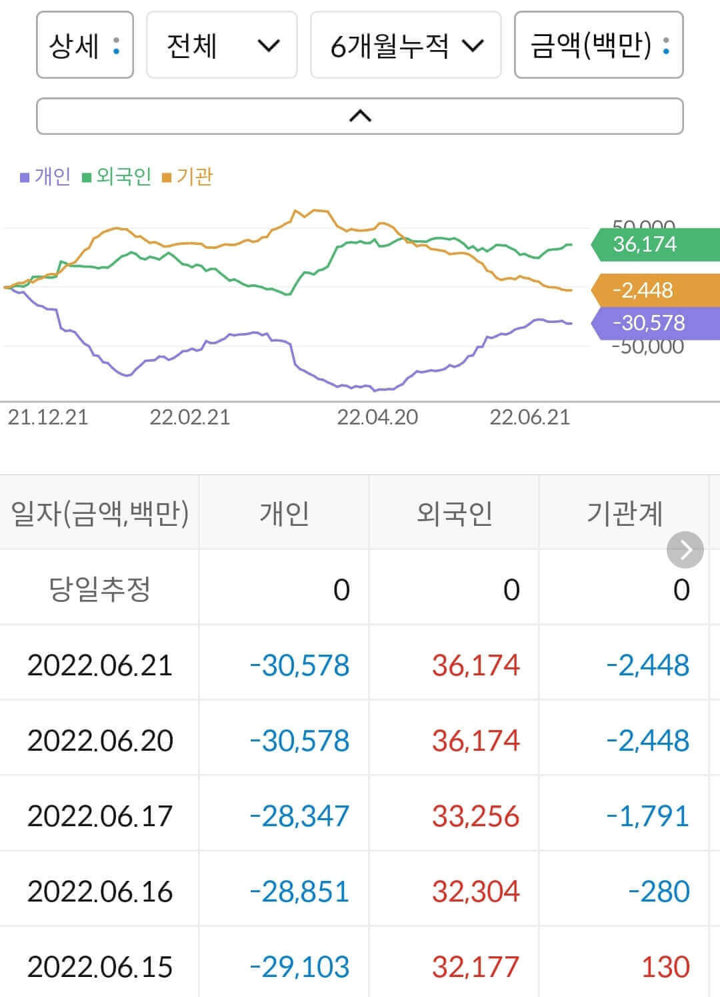Collapse the chart with the upward chevron bar

tap(360, 115)
